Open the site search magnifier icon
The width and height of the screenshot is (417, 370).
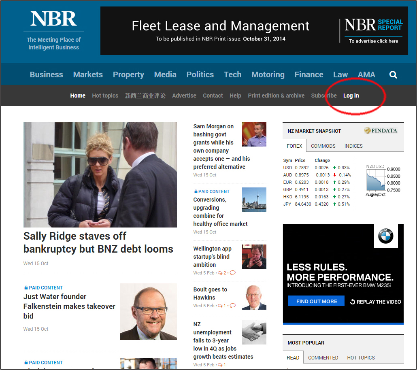point(393,75)
